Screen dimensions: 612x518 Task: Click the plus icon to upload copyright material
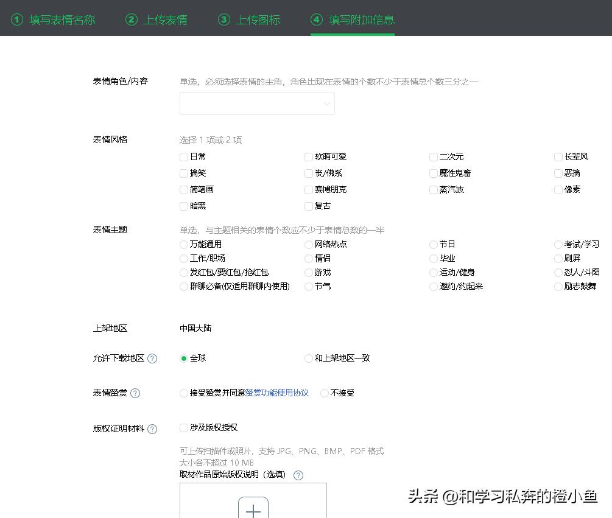[x=253, y=510]
